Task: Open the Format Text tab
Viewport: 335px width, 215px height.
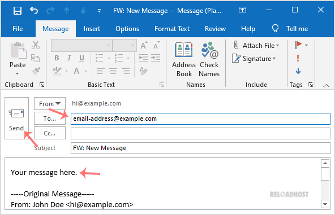Action: coord(172,29)
